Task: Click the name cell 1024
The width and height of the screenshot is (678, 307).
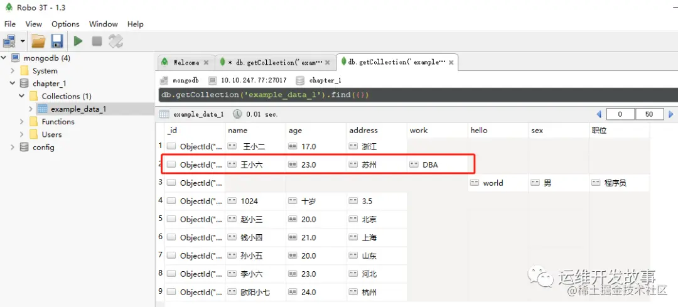Action: [x=255, y=201]
